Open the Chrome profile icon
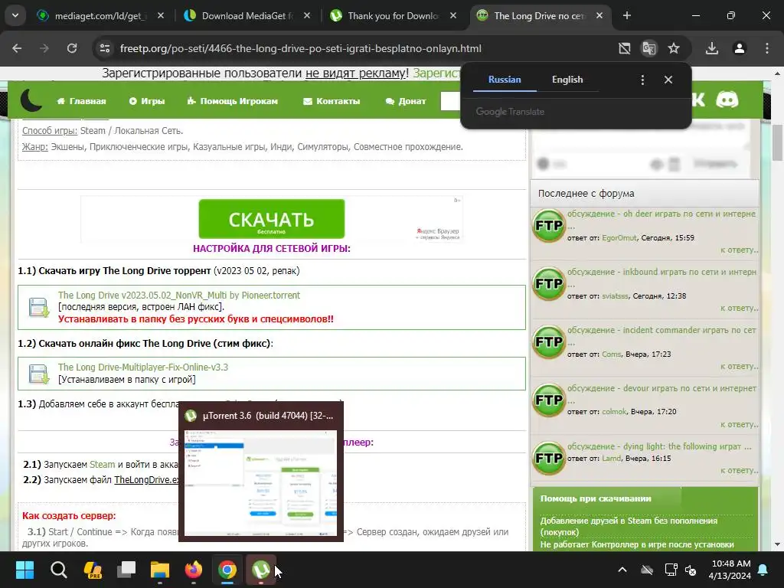Screen dimensions: 784x588 (740, 48)
